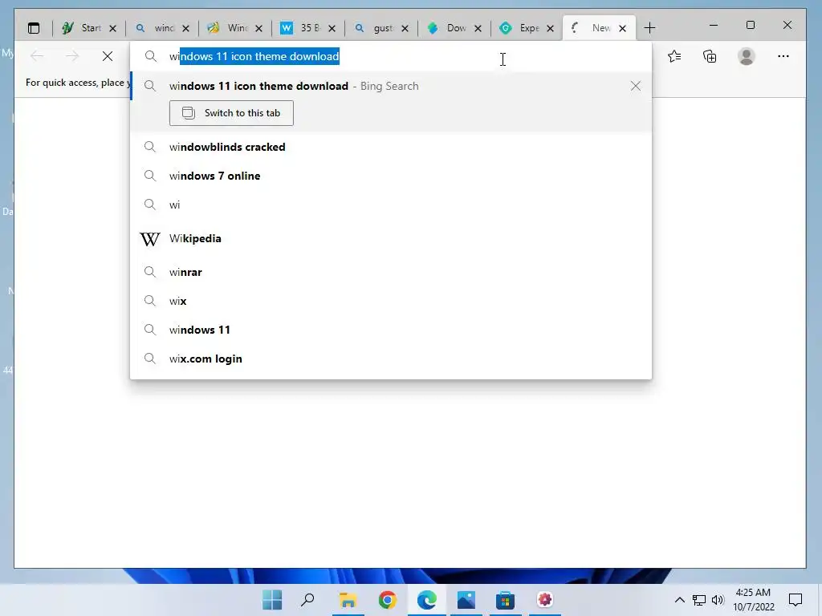Remove the first suggestion with X
This screenshot has width=822, height=616.
coord(636,86)
